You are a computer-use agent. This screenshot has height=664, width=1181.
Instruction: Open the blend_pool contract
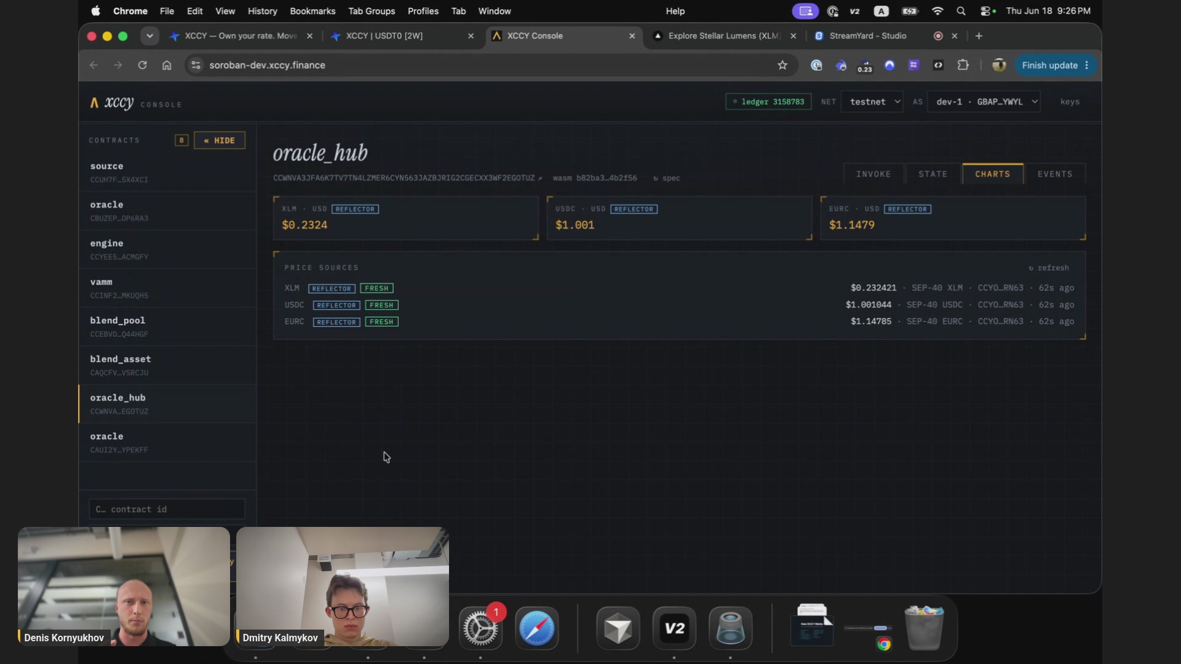coord(167,327)
